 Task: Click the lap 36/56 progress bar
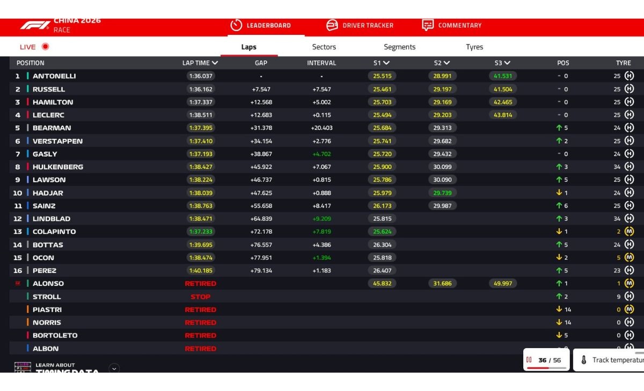click(546, 368)
